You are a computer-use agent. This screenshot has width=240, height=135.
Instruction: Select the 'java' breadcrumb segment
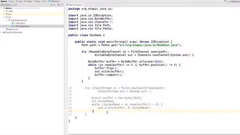point(37,1)
